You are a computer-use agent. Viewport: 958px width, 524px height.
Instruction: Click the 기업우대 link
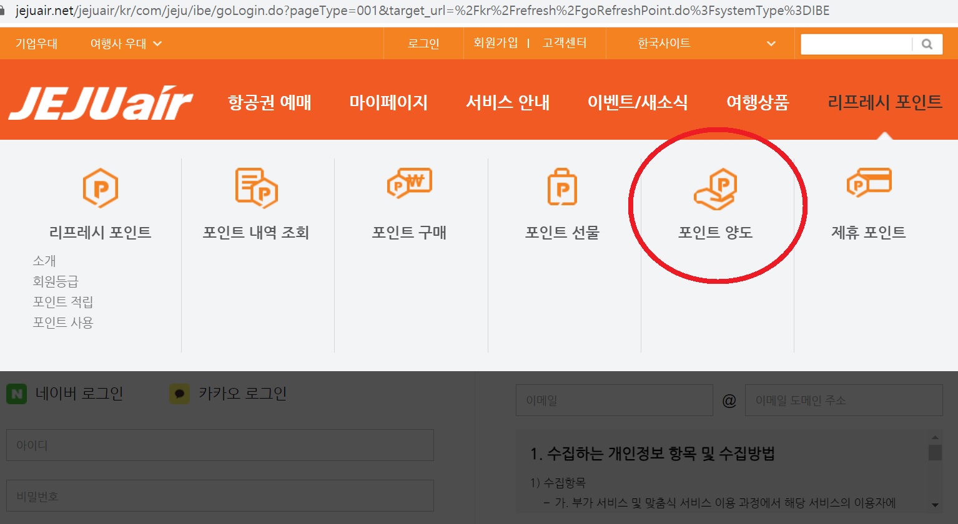pos(36,44)
